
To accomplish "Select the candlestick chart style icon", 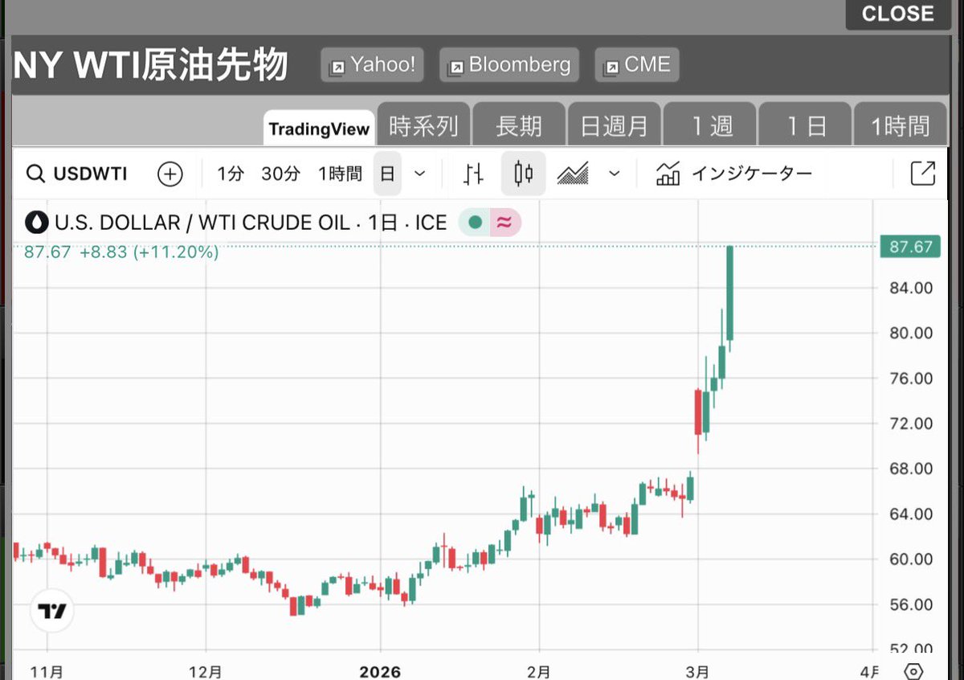I will pyautogui.click(x=524, y=174).
